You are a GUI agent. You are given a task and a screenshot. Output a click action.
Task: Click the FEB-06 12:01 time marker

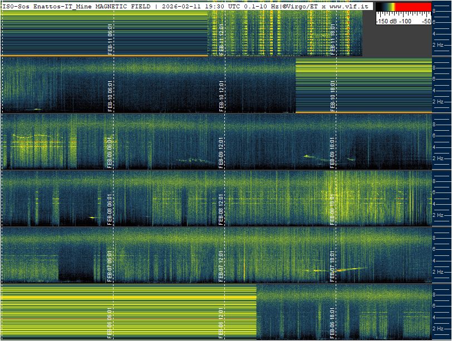(222, 323)
